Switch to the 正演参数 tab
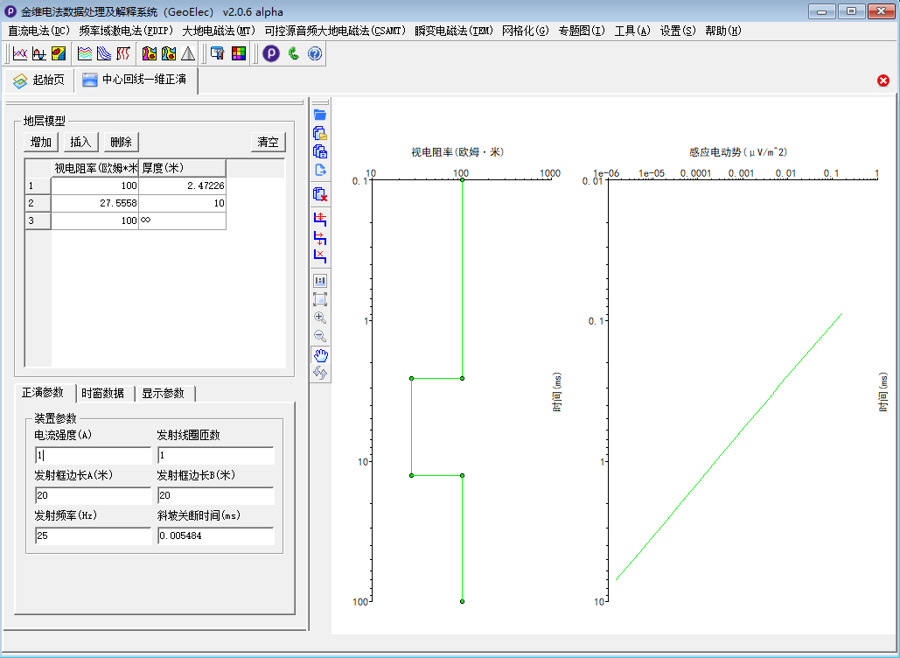The width and height of the screenshot is (900, 658). (x=44, y=393)
